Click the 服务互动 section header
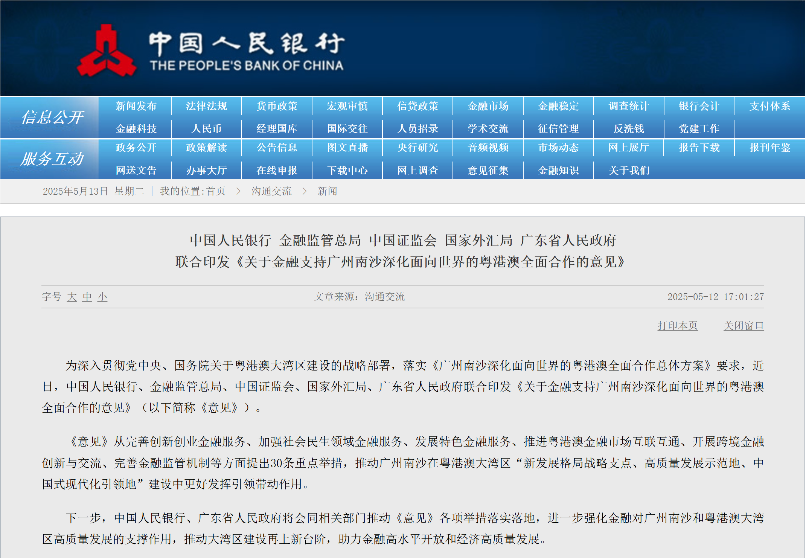This screenshot has height=558, width=806. coord(52,159)
